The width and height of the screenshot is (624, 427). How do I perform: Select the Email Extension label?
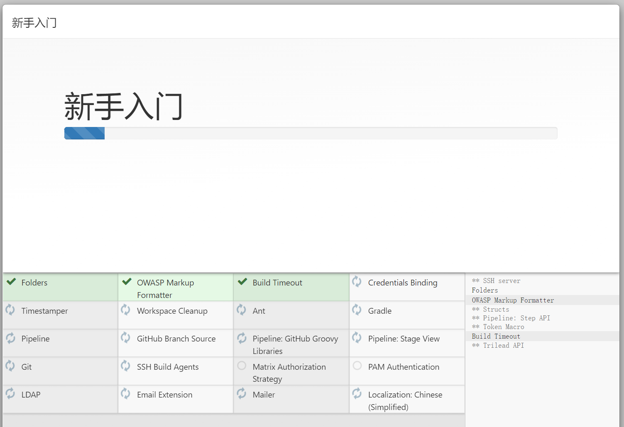[x=165, y=395]
